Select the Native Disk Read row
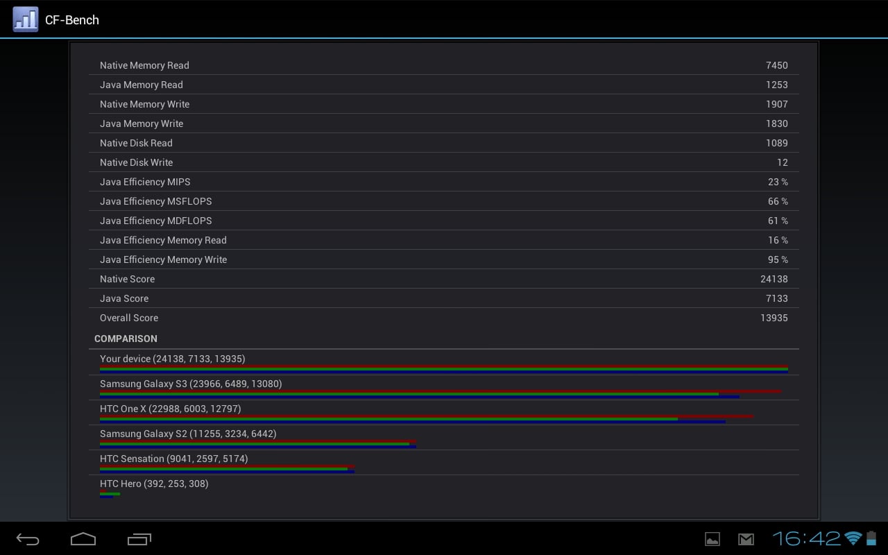Viewport: 888px width, 555px height. pos(444,143)
